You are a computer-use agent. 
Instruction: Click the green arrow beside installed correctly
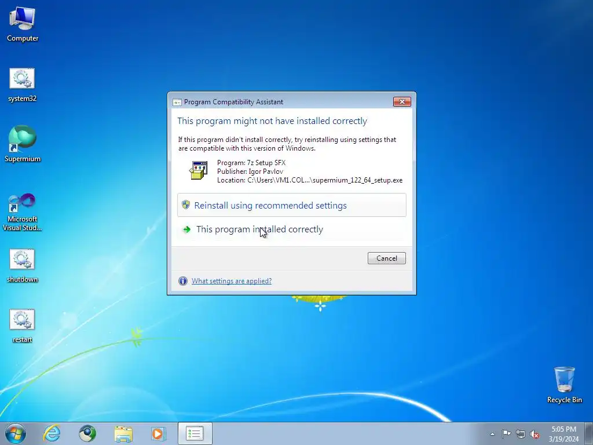(187, 229)
